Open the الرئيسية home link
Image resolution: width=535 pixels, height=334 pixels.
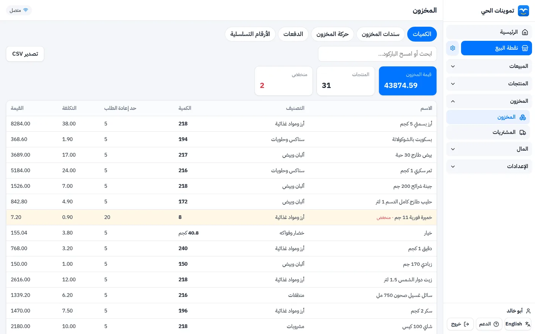click(489, 32)
